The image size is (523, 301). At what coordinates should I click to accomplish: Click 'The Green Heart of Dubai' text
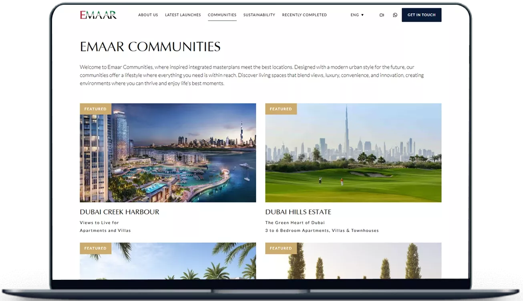pyautogui.click(x=295, y=223)
